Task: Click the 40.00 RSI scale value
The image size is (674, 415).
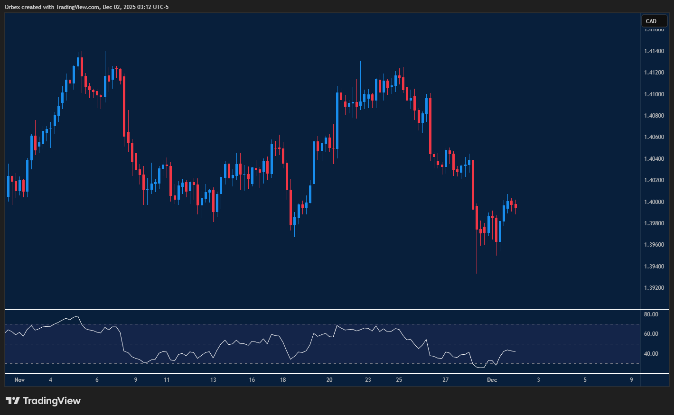Action: coord(651,353)
